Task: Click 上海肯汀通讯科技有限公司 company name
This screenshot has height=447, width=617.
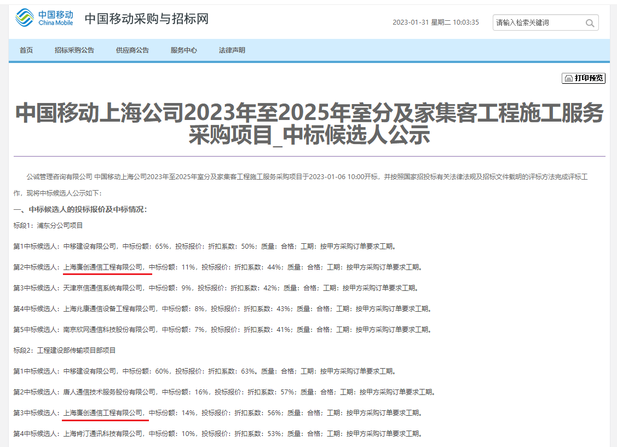Action: tap(103, 434)
